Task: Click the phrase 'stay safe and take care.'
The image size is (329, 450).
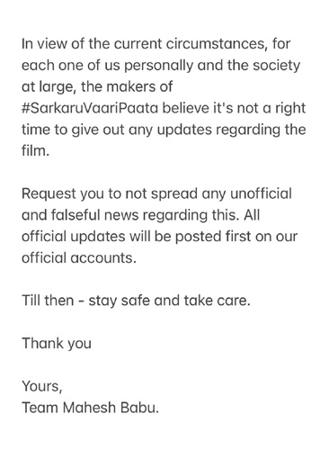Action: (x=169, y=301)
